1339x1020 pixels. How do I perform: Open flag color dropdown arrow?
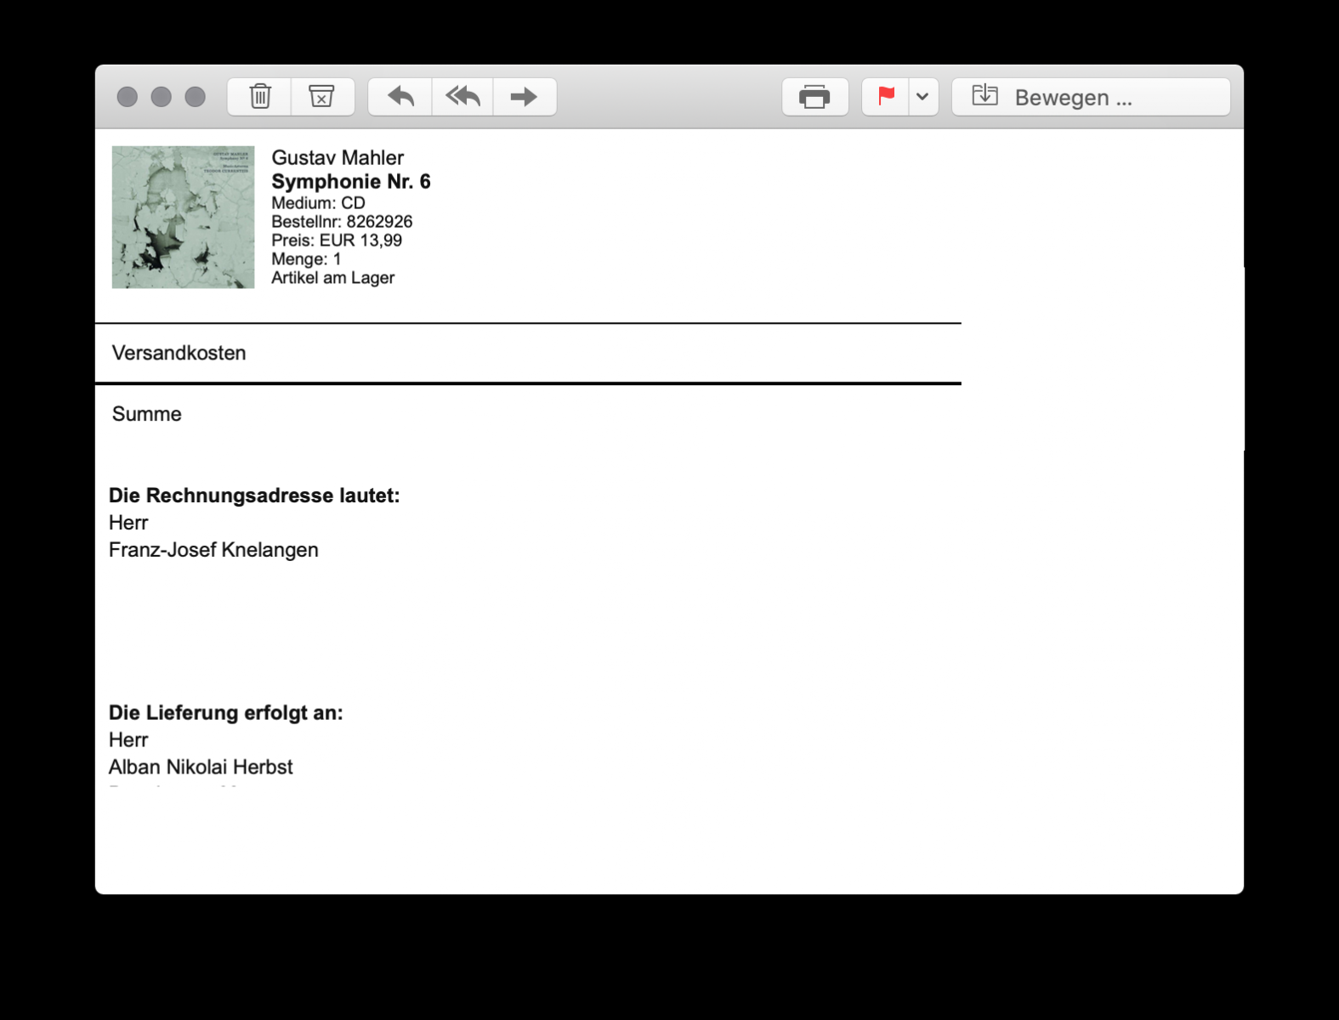click(923, 97)
